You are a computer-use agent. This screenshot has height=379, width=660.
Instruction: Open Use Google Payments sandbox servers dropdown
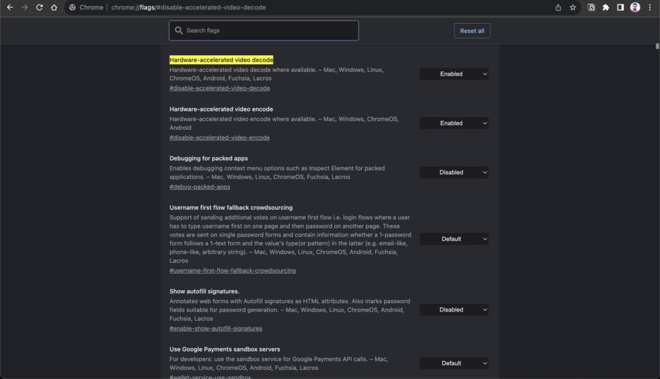click(453, 363)
